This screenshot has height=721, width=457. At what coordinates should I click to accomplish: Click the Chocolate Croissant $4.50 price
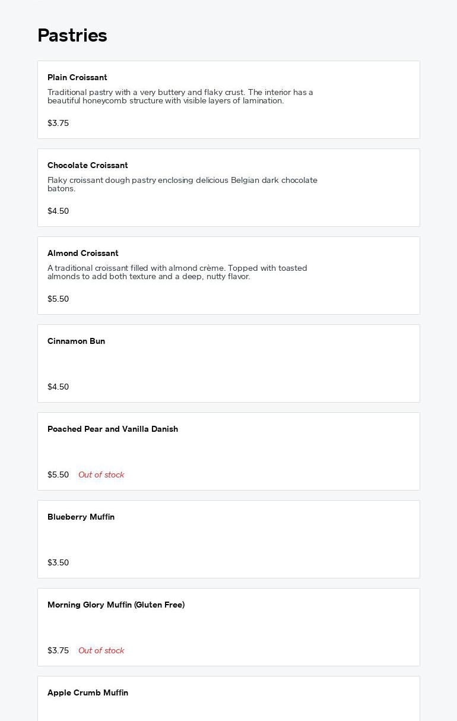(58, 211)
